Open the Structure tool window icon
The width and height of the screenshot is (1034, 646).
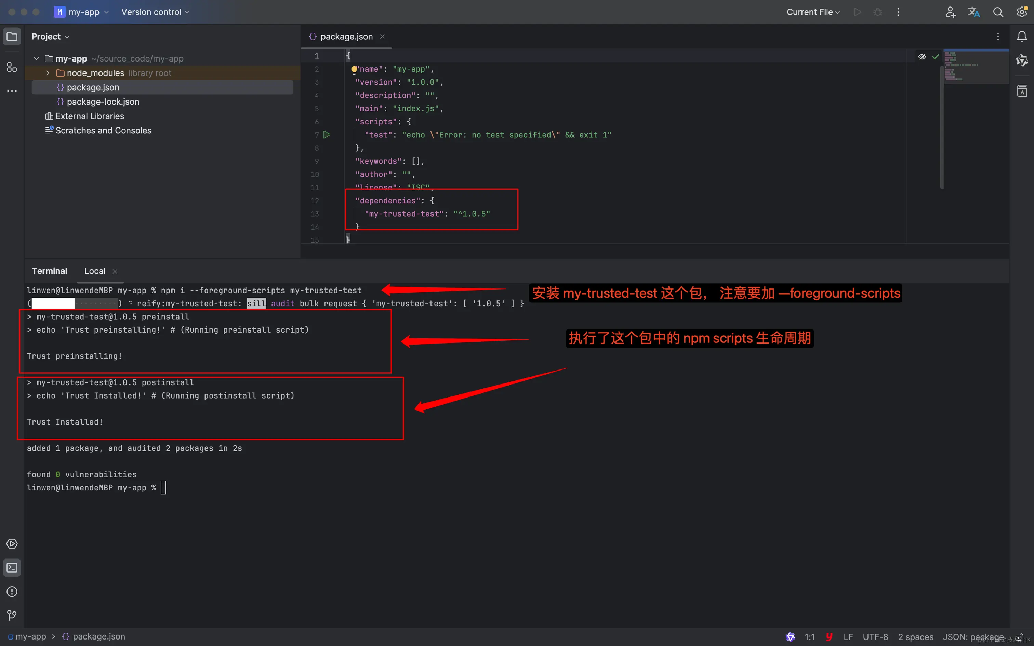point(12,67)
